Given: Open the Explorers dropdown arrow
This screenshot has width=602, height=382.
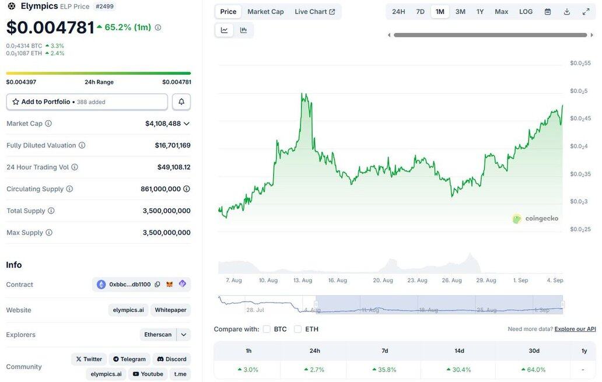Looking at the screenshot, I should click(184, 335).
